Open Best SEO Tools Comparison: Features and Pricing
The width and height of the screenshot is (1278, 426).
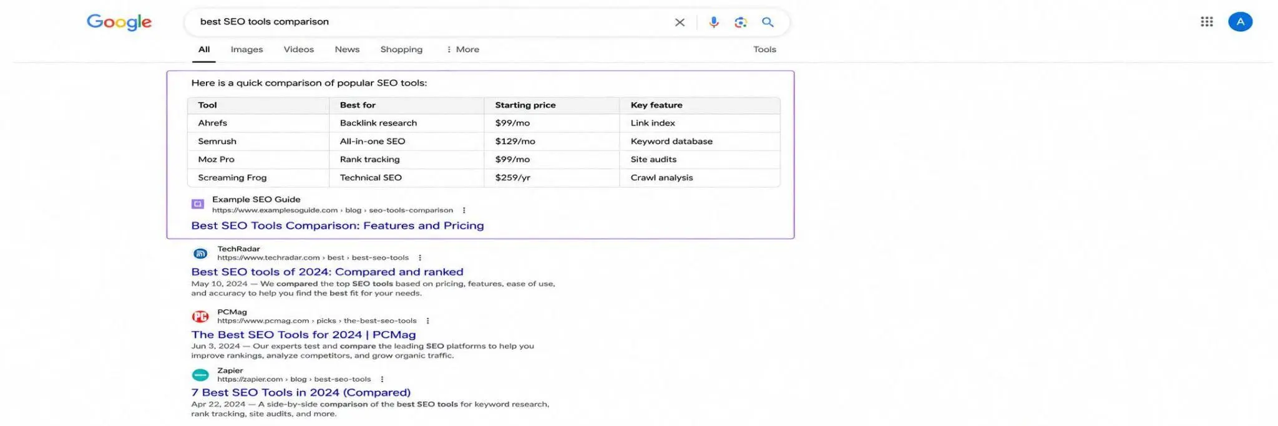(x=338, y=225)
